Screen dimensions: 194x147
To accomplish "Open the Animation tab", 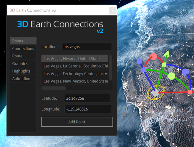I will click(x=23, y=79).
